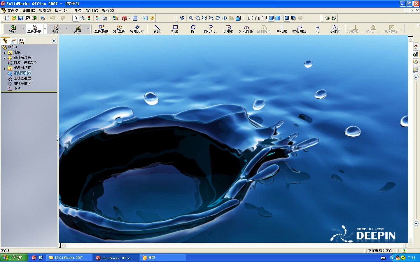Save the part with the floppy icon

point(20,18)
